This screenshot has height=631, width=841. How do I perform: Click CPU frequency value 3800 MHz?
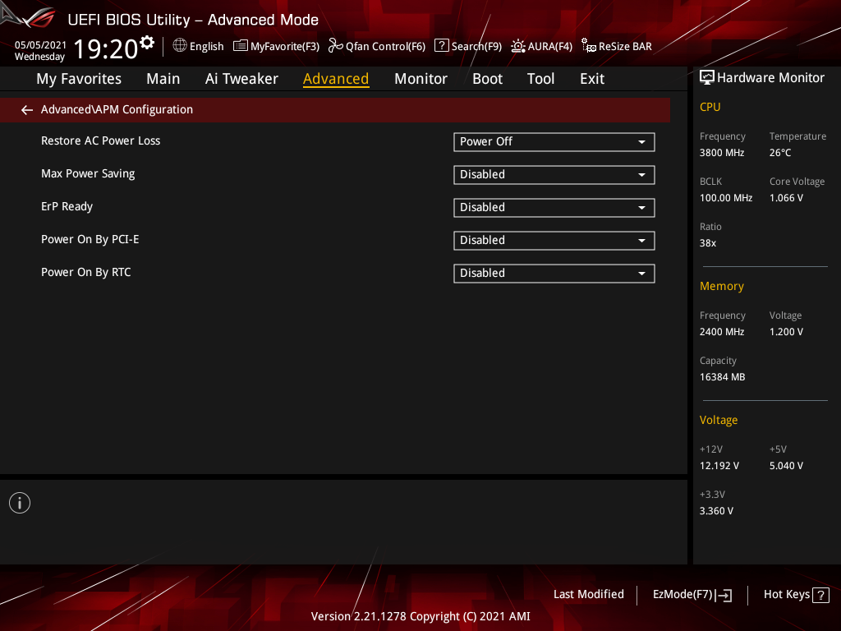click(722, 153)
